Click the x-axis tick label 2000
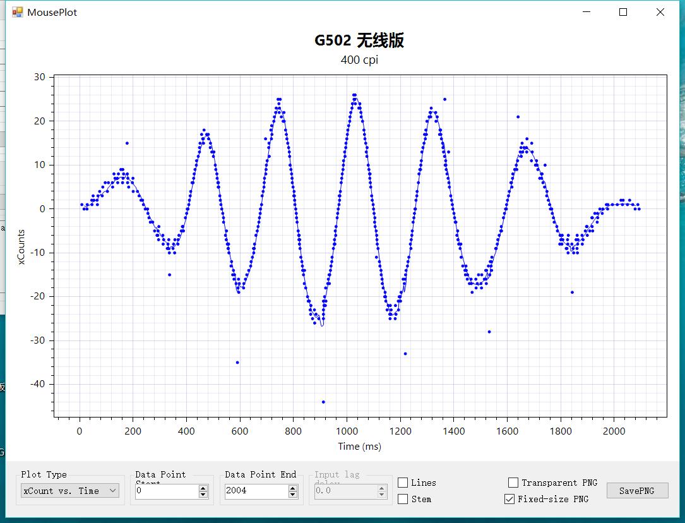685x523 pixels. click(x=614, y=431)
